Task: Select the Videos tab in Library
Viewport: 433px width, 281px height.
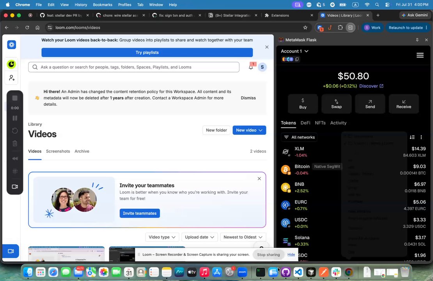Action: coord(35,151)
